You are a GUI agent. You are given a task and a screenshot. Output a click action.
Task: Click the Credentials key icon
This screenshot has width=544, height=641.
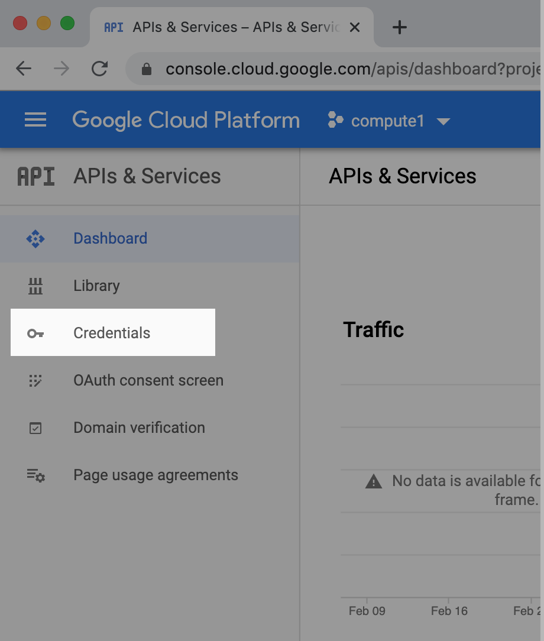point(35,334)
